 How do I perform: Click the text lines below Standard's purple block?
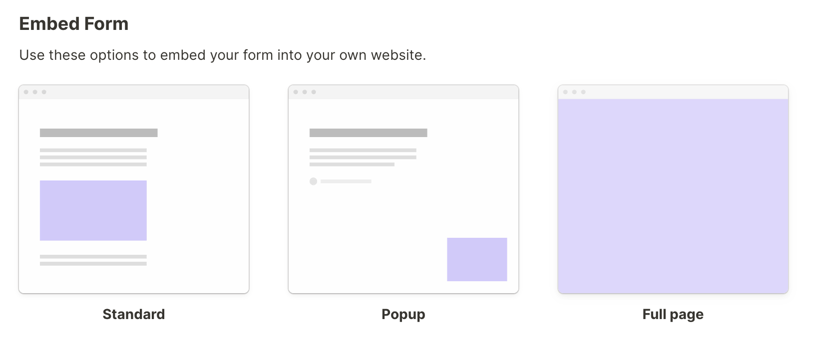(93, 260)
